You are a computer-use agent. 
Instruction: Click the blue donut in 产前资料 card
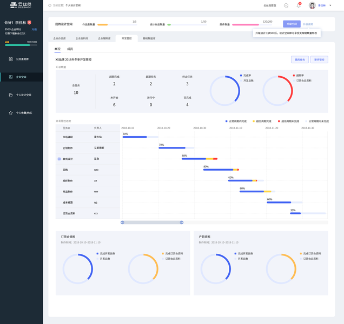click(216, 269)
